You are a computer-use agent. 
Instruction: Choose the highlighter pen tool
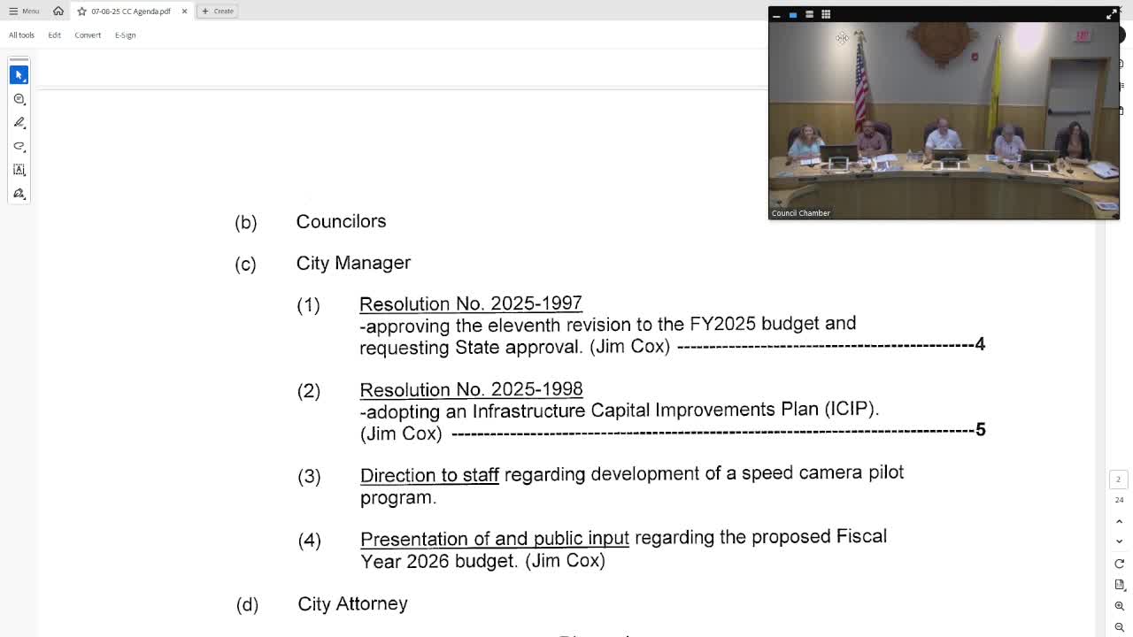(x=19, y=122)
